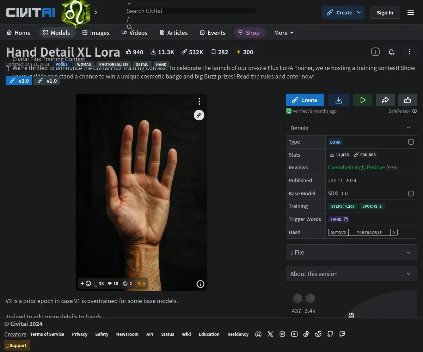423x352 pixels.
Task: Open the TikTok footer icon
Action: [x=306, y=334]
